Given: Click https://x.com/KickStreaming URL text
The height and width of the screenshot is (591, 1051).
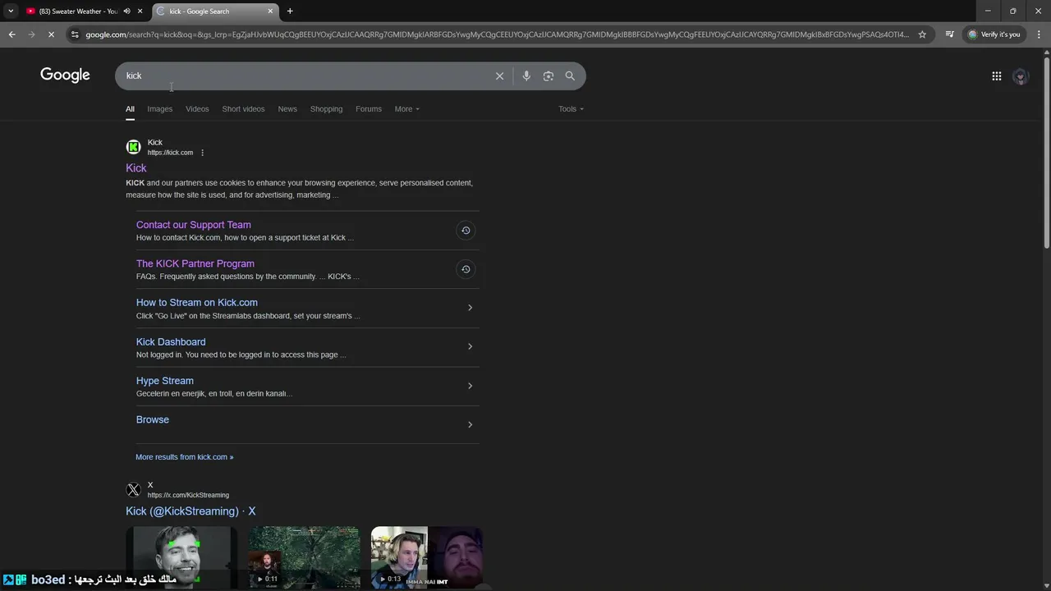Looking at the screenshot, I should point(188,496).
